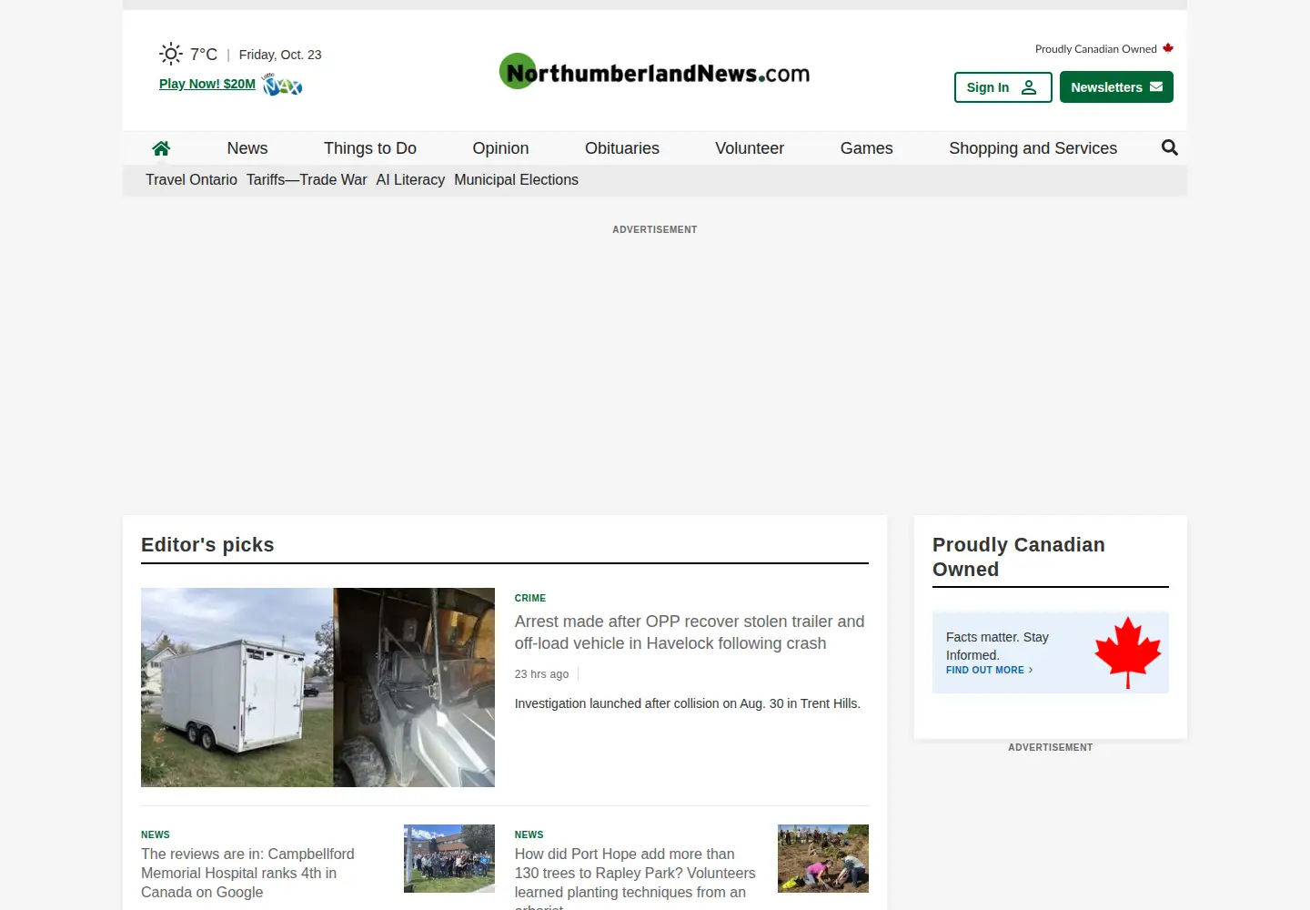The height and width of the screenshot is (910, 1310).
Task: Subscribe via the Newsletters button
Action: tap(1116, 87)
